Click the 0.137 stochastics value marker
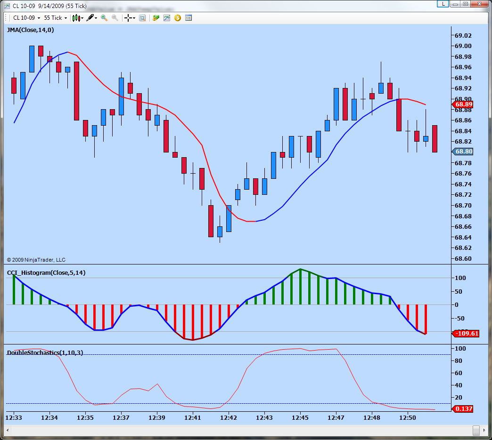492x440 pixels. click(x=462, y=408)
